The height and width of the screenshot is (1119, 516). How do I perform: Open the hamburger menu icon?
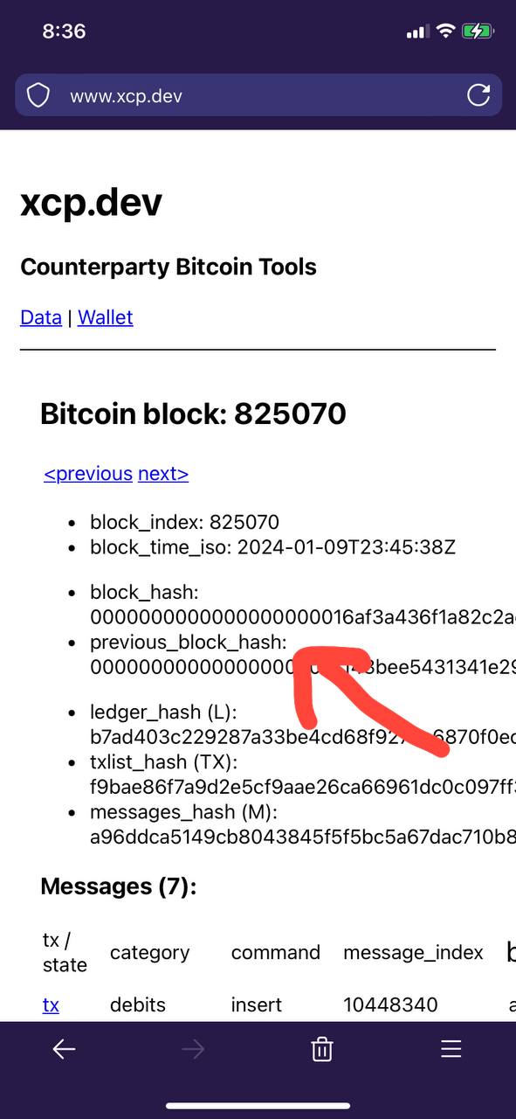tap(451, 1049)
